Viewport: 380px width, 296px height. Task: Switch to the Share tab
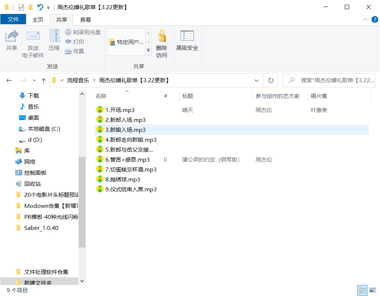point(62,19)
